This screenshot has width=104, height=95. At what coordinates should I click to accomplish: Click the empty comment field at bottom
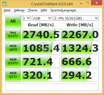point(52,87)
